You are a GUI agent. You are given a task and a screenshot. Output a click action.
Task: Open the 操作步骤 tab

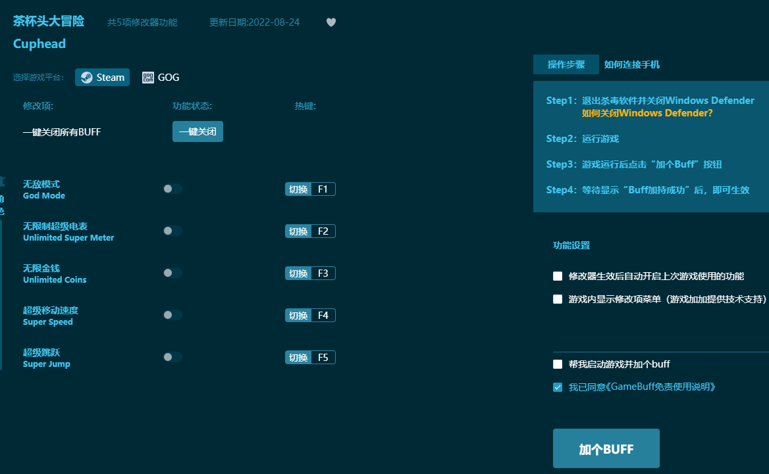(566, 64)
